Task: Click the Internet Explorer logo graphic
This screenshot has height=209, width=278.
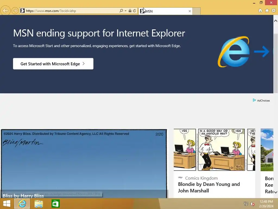Action: [x=233, y=52]
